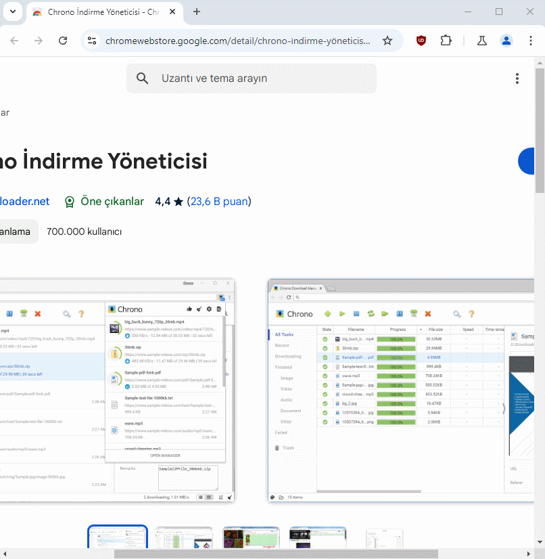Open a new tab with plus button
The image size is (545, 559).
(197, 12)
